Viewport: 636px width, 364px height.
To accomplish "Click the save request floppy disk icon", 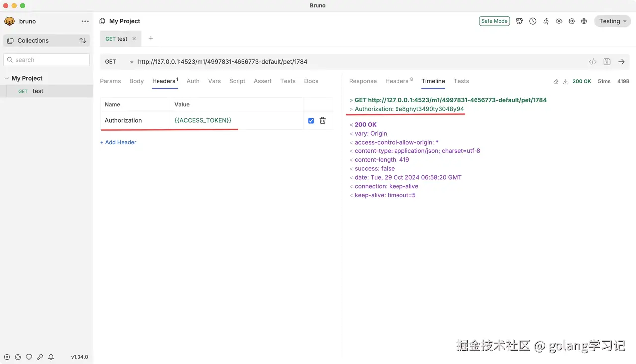I will pos(607,62).
